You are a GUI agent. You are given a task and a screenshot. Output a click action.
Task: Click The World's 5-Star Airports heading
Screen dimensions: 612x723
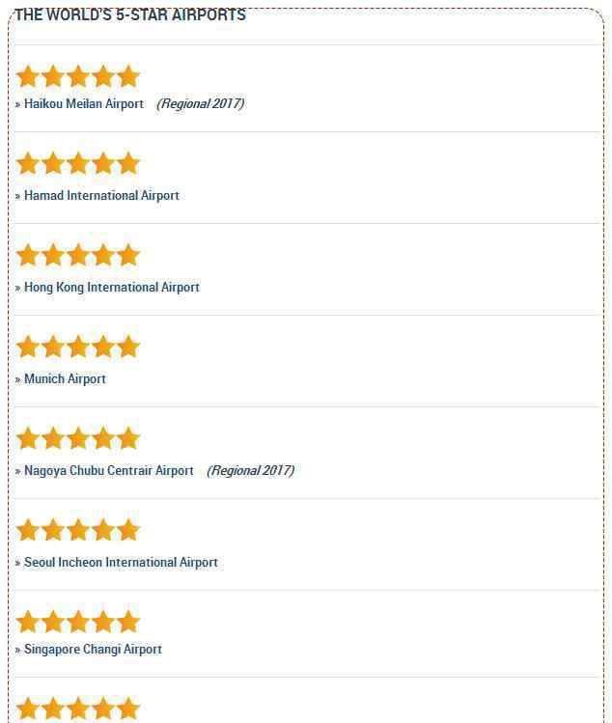pyautogui.click(x=130, y=14)
